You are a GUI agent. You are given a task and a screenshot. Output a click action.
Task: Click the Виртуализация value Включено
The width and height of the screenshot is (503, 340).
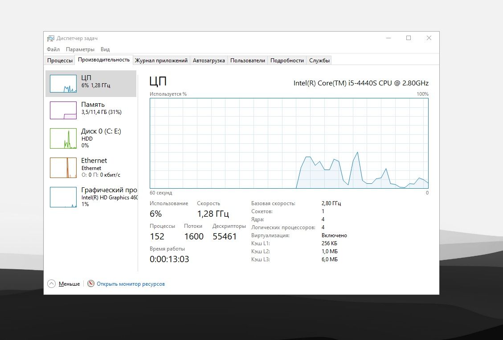coord(334,235)
